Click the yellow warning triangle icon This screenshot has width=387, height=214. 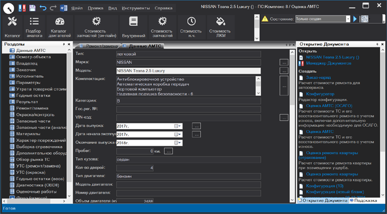point(265,19)
